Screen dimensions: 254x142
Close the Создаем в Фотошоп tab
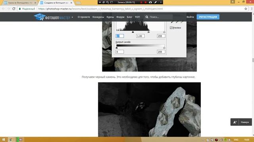pyautogui.click(x=71, y=3)
